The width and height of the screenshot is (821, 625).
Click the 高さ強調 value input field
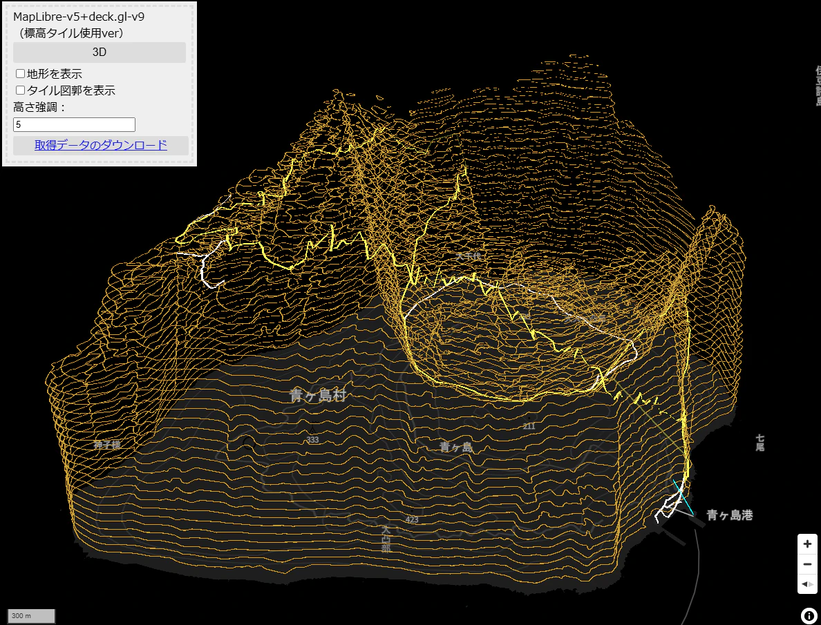73,124
